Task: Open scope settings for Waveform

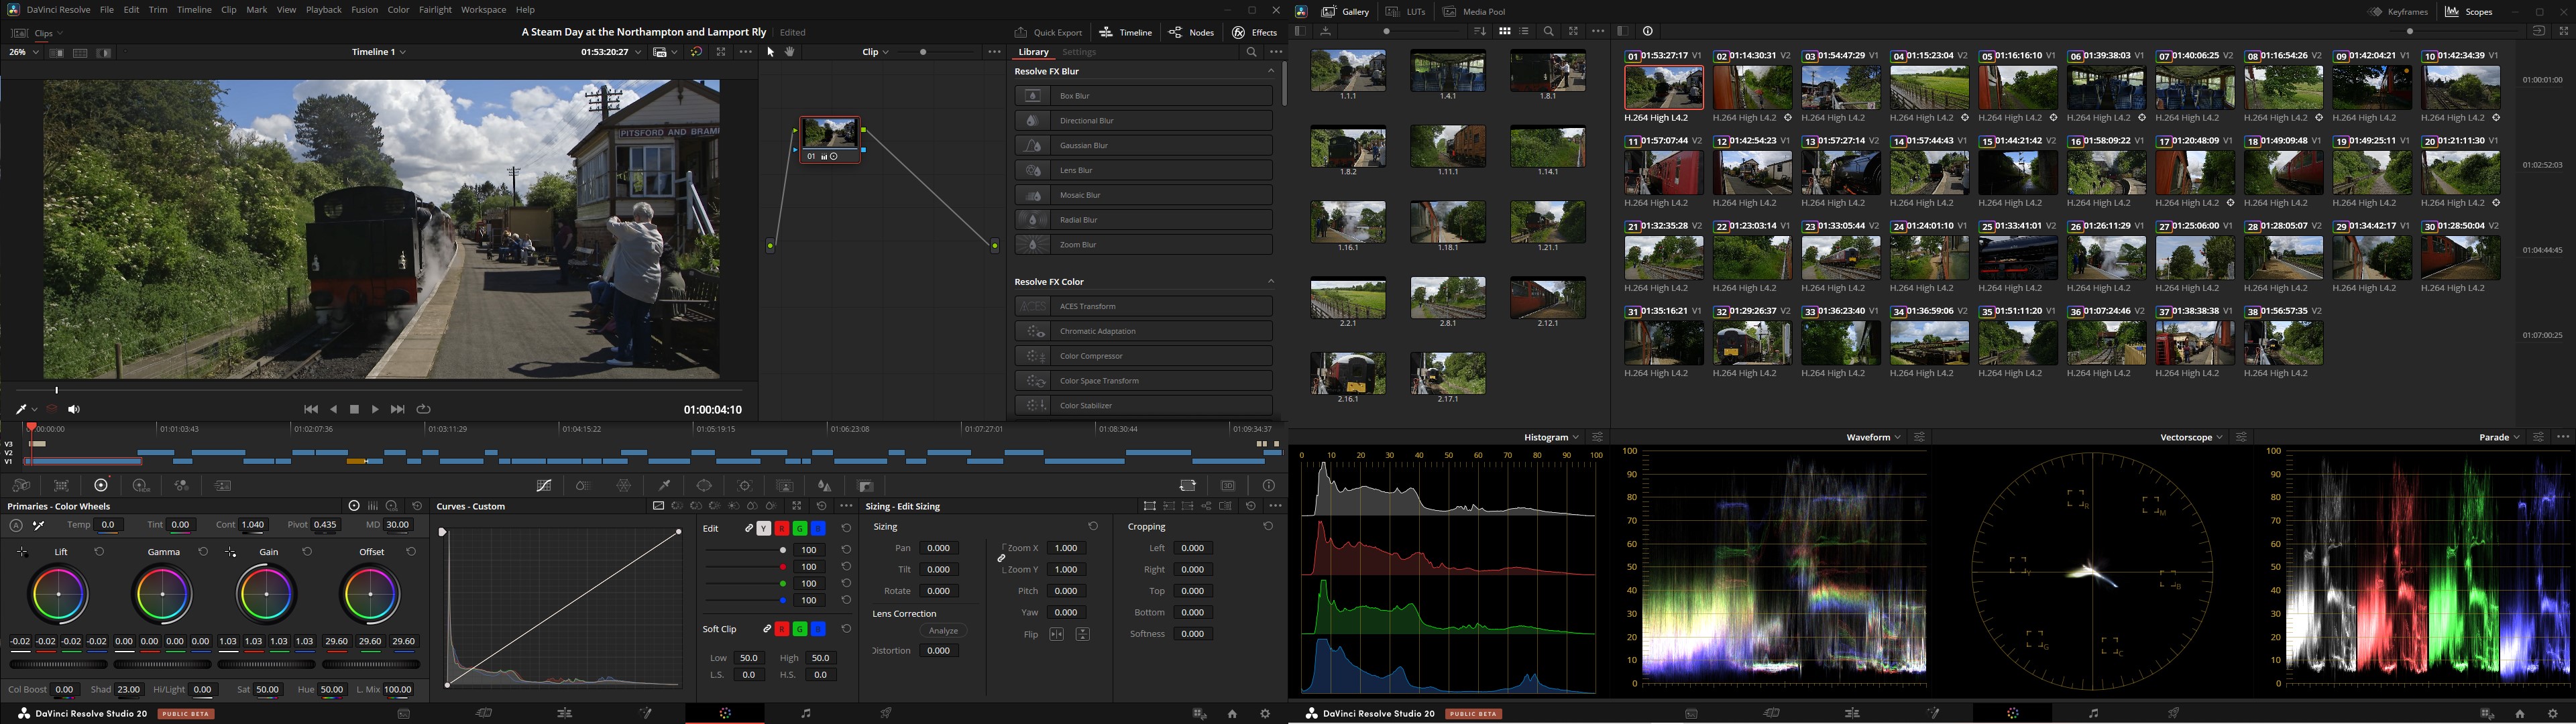Action: (x=1919, y=437)
